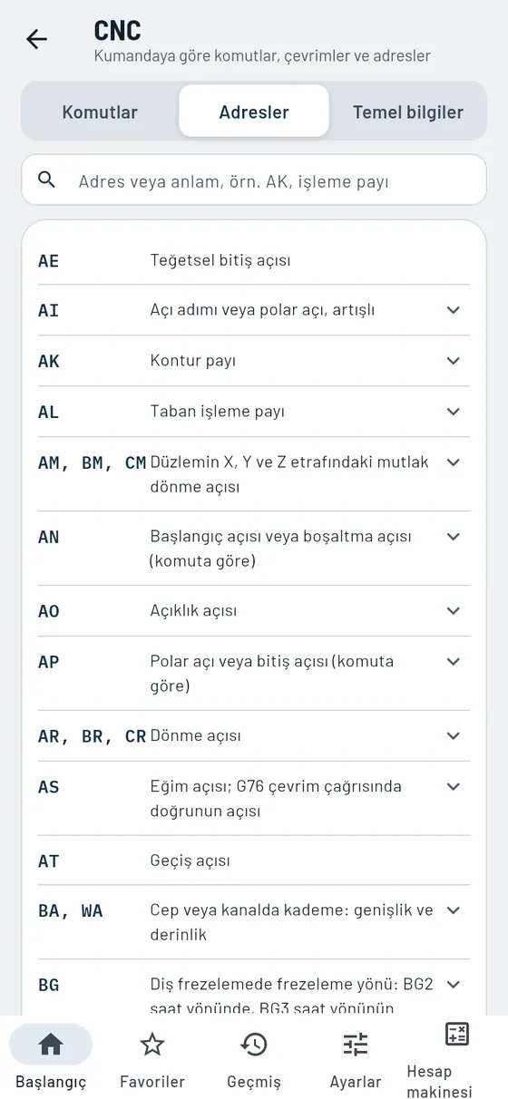Open Hesap makinesi calculator icon
The width and height of the screenshot is (508, 1099).
457,1034
